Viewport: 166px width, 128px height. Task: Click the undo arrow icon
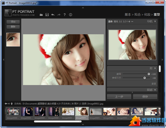tap(53, 15)
